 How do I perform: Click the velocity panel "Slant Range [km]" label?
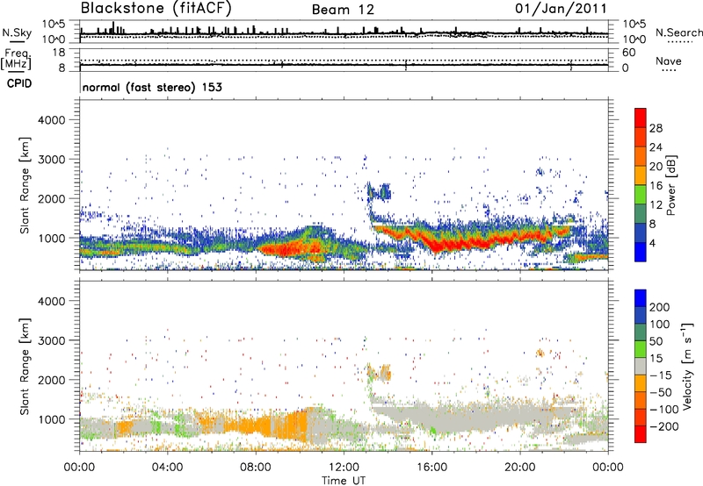coord(25,366)
